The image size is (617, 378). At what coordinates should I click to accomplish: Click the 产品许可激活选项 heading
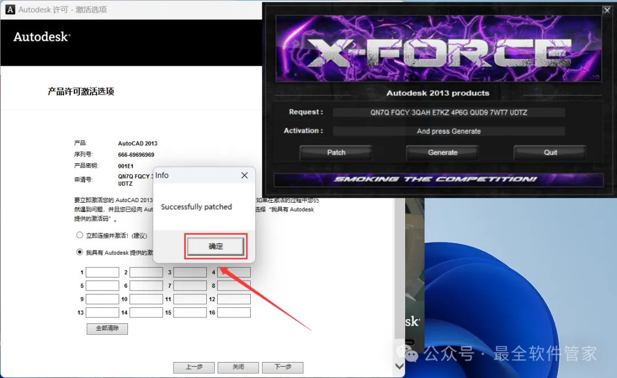tap(81, 92)
